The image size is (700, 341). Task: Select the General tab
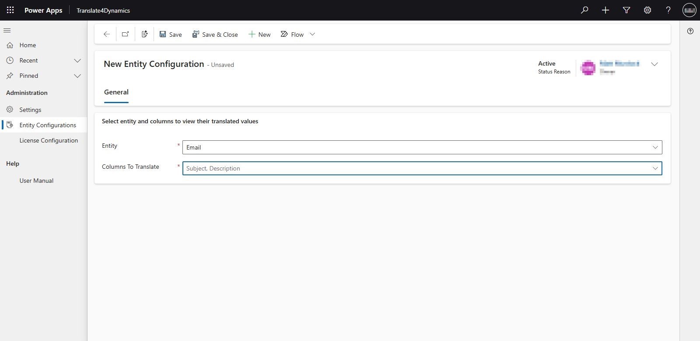tap(116, 92)
